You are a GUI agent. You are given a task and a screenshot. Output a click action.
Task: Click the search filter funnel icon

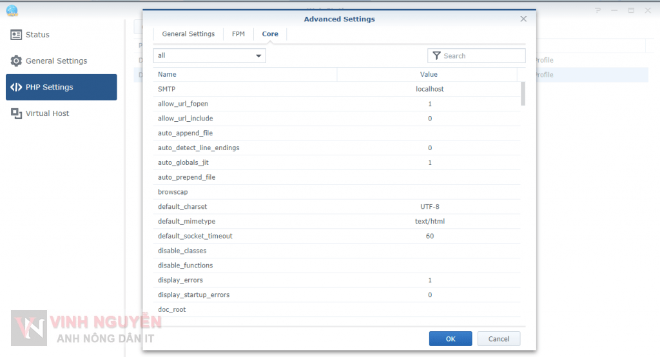point(436,56)
